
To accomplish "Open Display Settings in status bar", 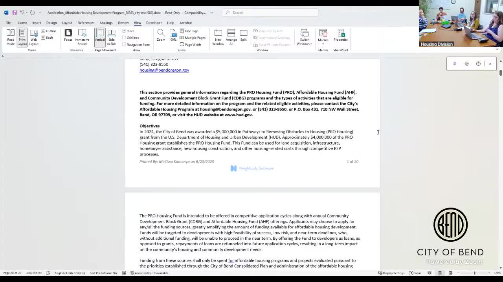I will coord(391,273).
